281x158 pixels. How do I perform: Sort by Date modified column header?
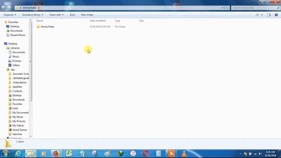(x=97, y=21)
